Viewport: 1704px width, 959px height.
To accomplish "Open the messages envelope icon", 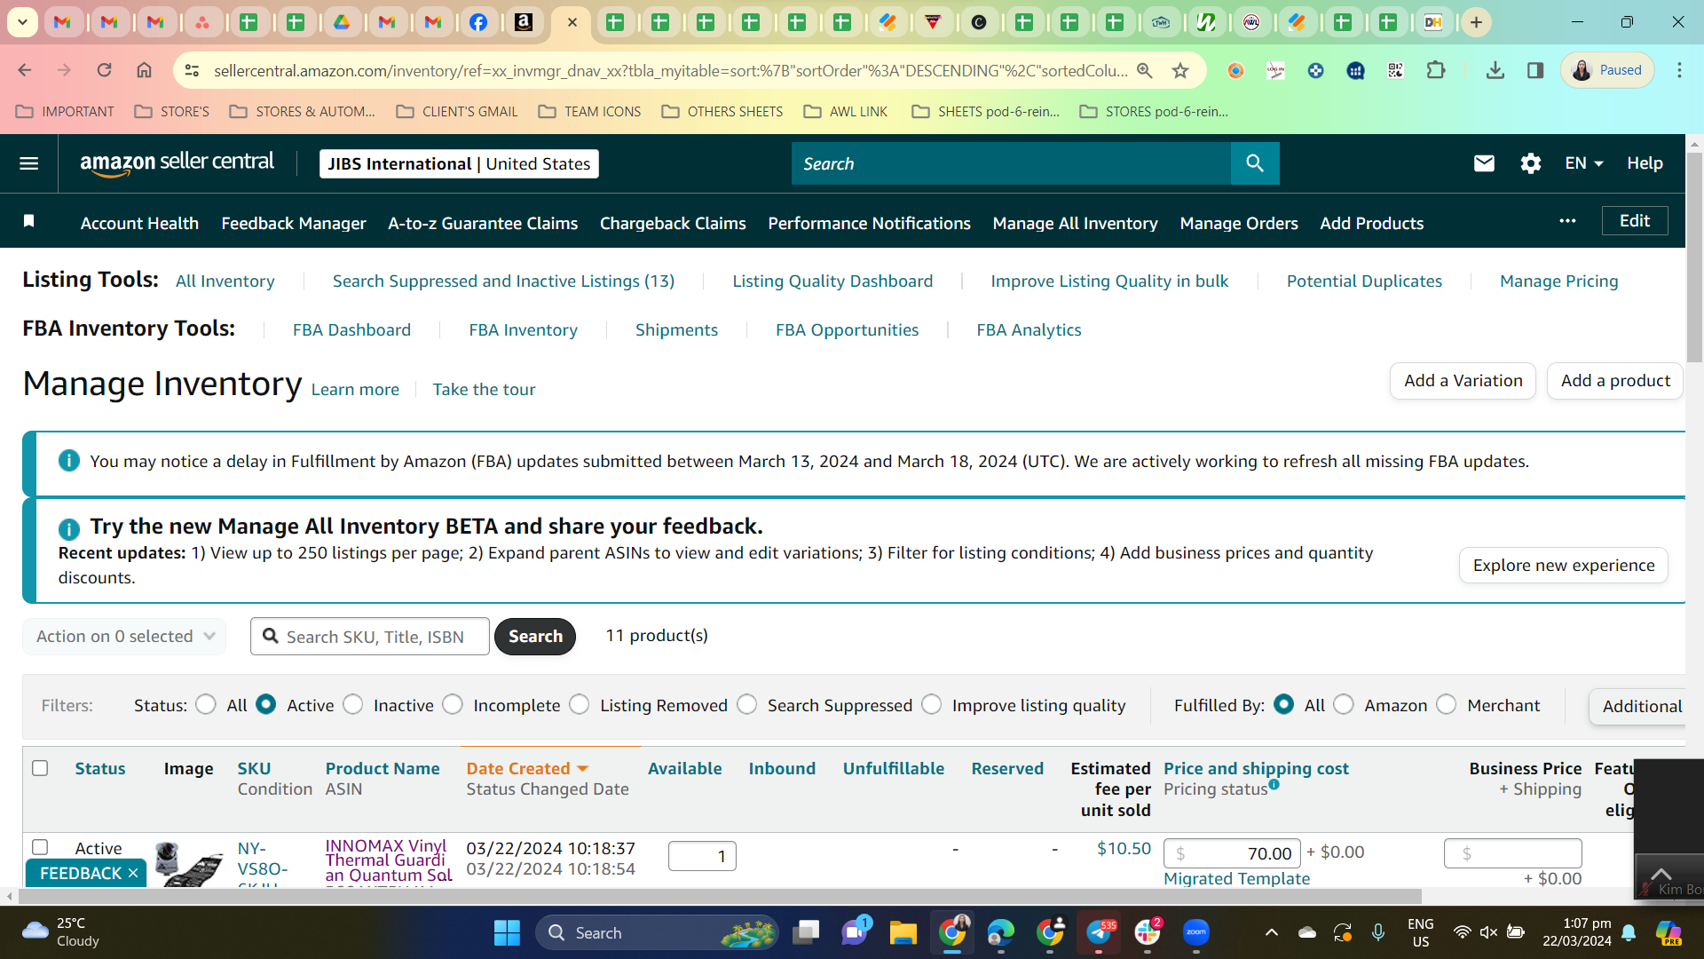I will (1484, 163).
